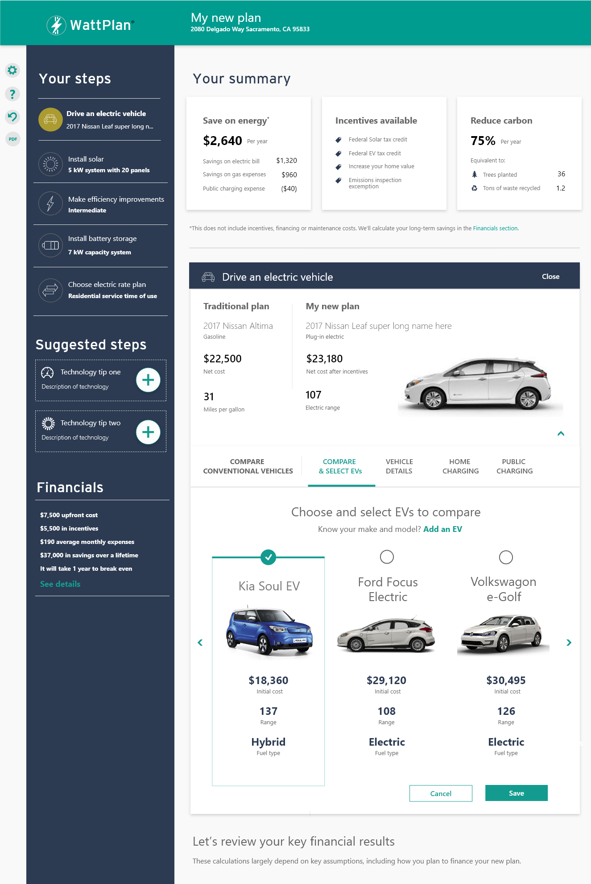Click the WattPlan lightning logo icon

56,25
